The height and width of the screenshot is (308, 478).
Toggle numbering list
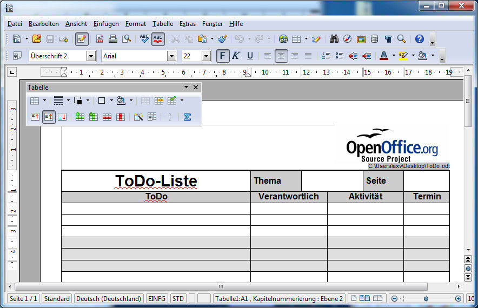[326, 56]
